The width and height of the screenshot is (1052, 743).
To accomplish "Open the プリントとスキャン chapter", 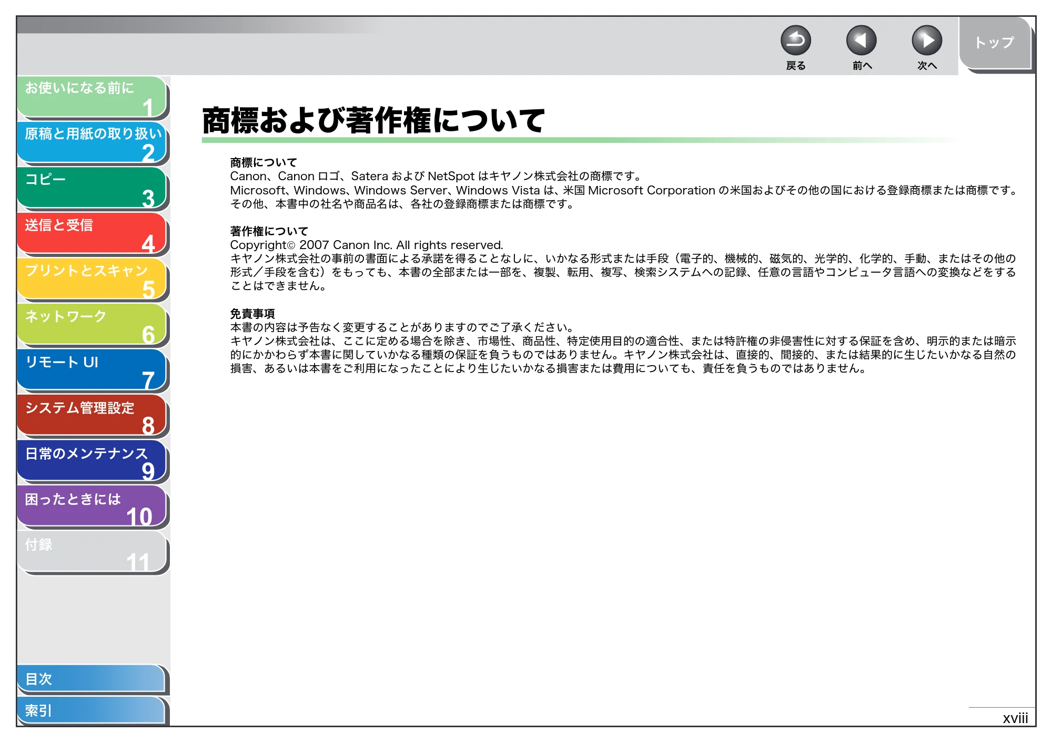I will tap(92, 279).
